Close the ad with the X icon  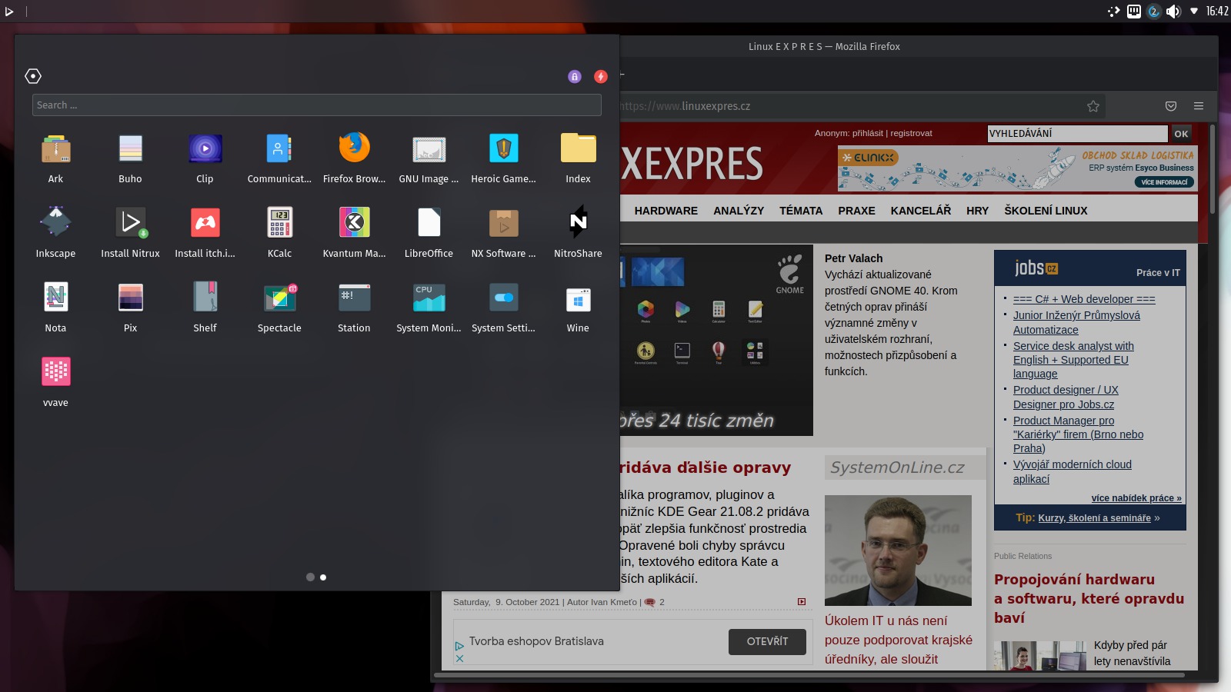459,658
